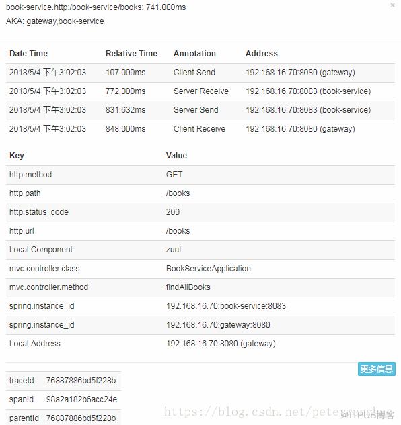Click the spanId label
The image size is (401, 425).
coord(22,399)
